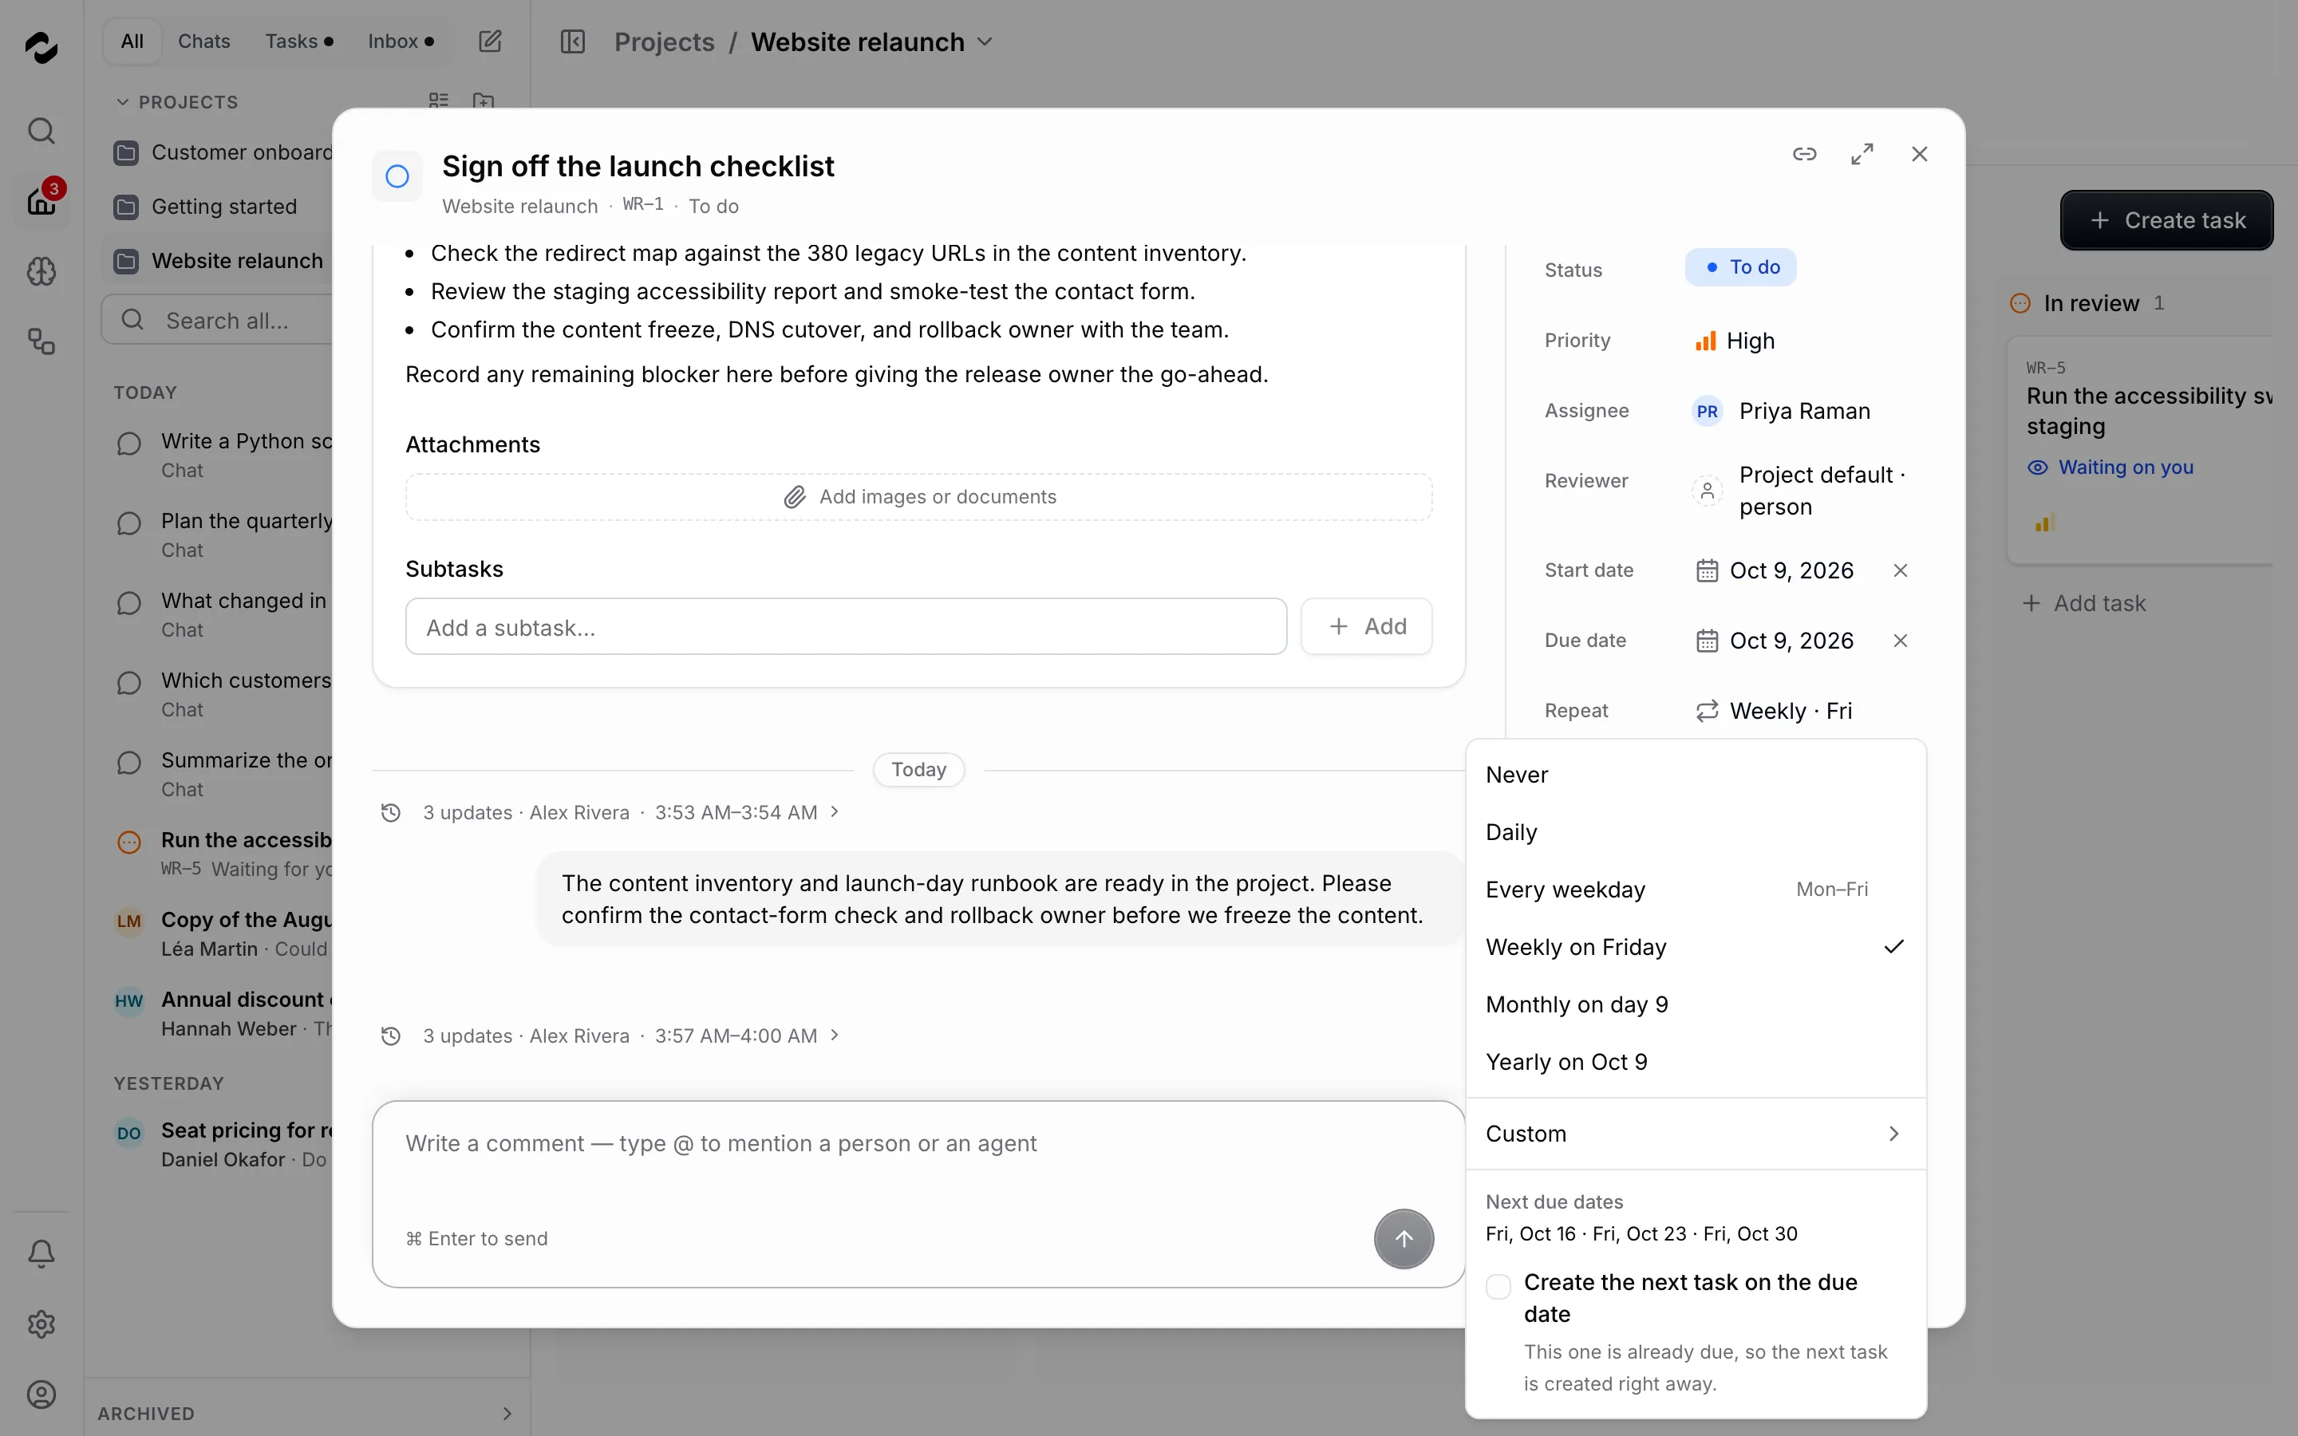Viewport: 2298px width, 1436px height.
Task: Open the notifications bell icon
Action: pos(41,1253)
